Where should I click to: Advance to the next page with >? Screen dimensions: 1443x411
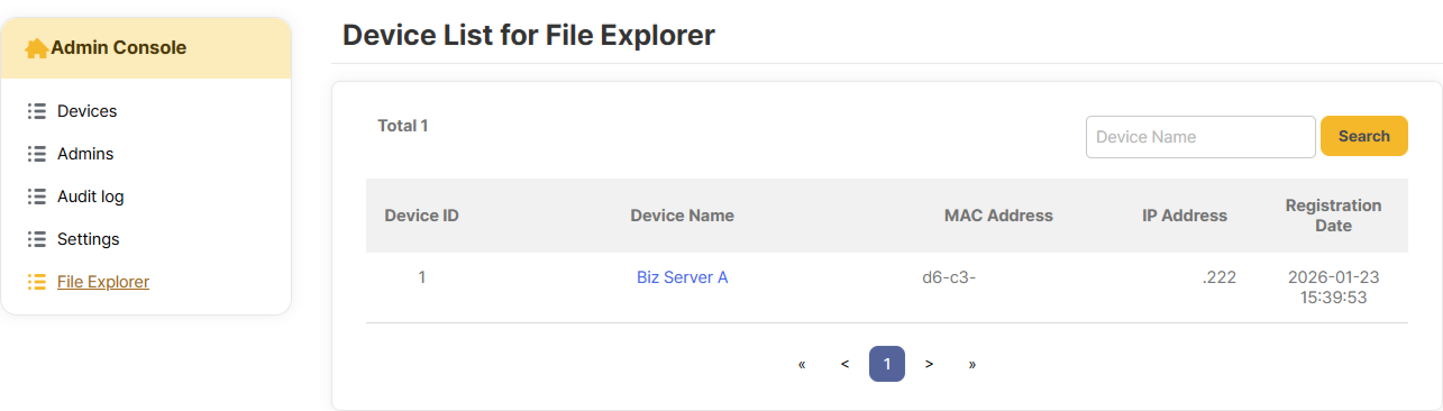929,364
